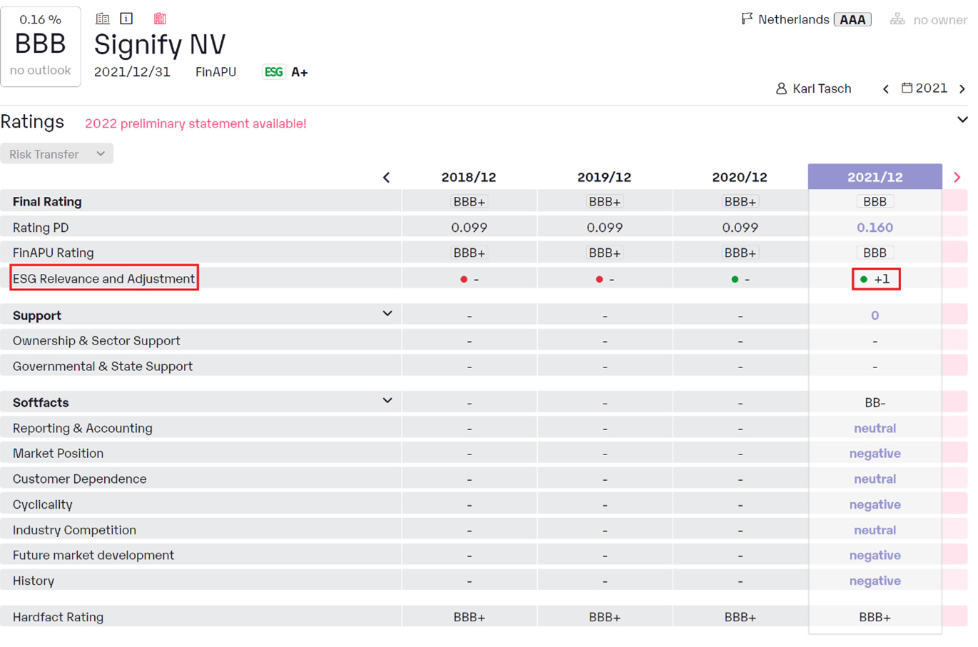Image resolution: width=978 pixels, height=647 pixels.
Task: Click the ESG Relevance and Adjustment label
Action: [103, 278]
